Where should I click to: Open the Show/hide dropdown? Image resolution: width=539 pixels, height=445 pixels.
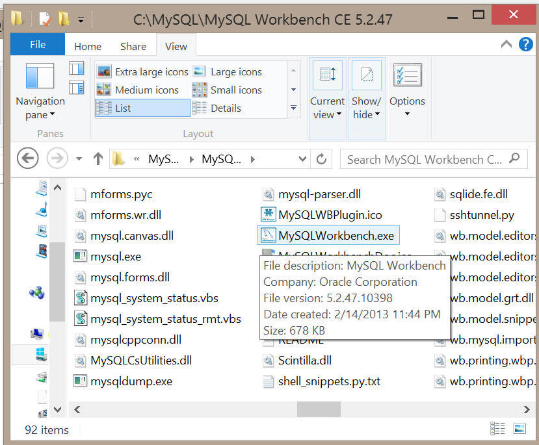(367, 99)
